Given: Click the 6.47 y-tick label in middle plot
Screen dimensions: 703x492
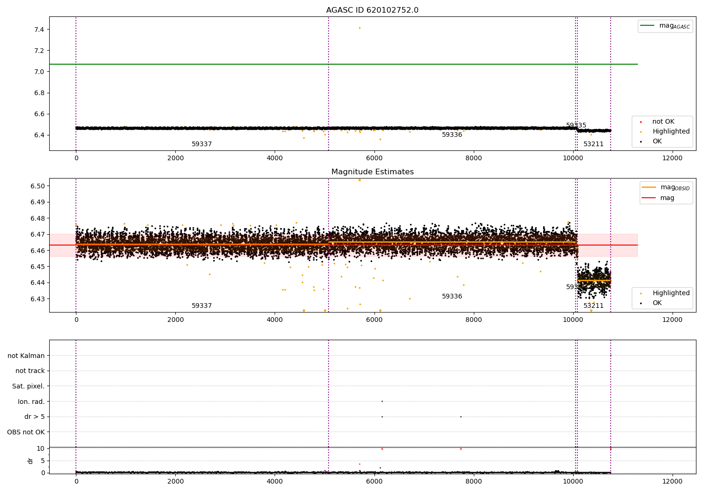Looking at the screenshot, I should (37, 234).
